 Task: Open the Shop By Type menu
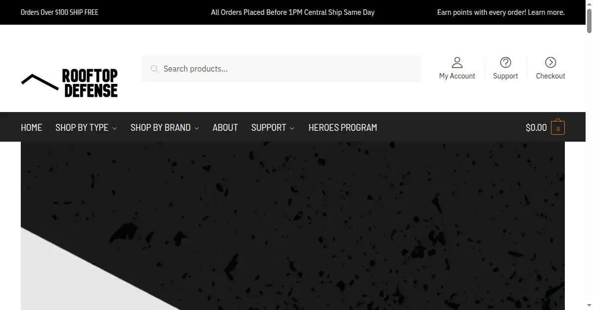(86, 127)
